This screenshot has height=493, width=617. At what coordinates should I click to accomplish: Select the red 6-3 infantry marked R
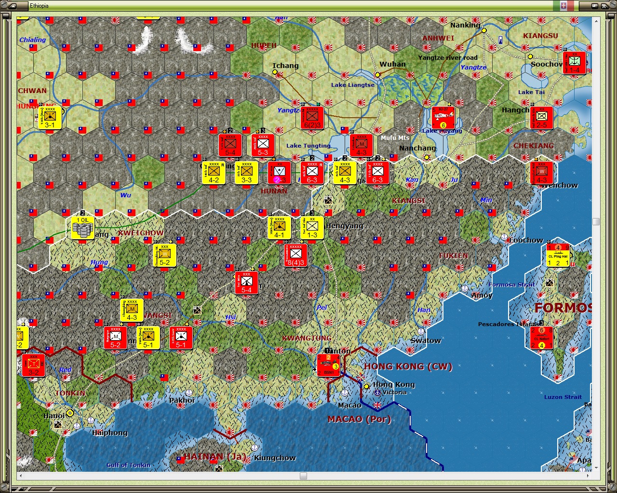click(x=312, y=173)
